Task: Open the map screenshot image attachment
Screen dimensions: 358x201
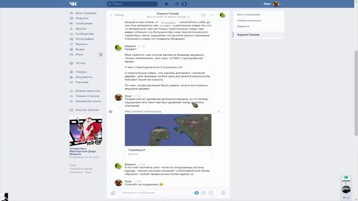Action: click(x=168, y=130)
